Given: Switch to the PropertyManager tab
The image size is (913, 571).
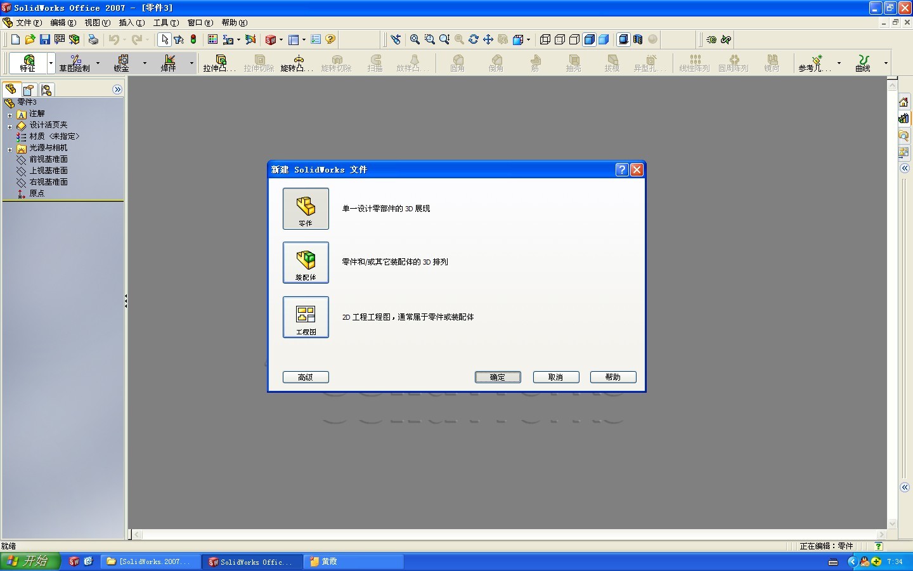Looking at the screenshot, I should pos(29,89).
